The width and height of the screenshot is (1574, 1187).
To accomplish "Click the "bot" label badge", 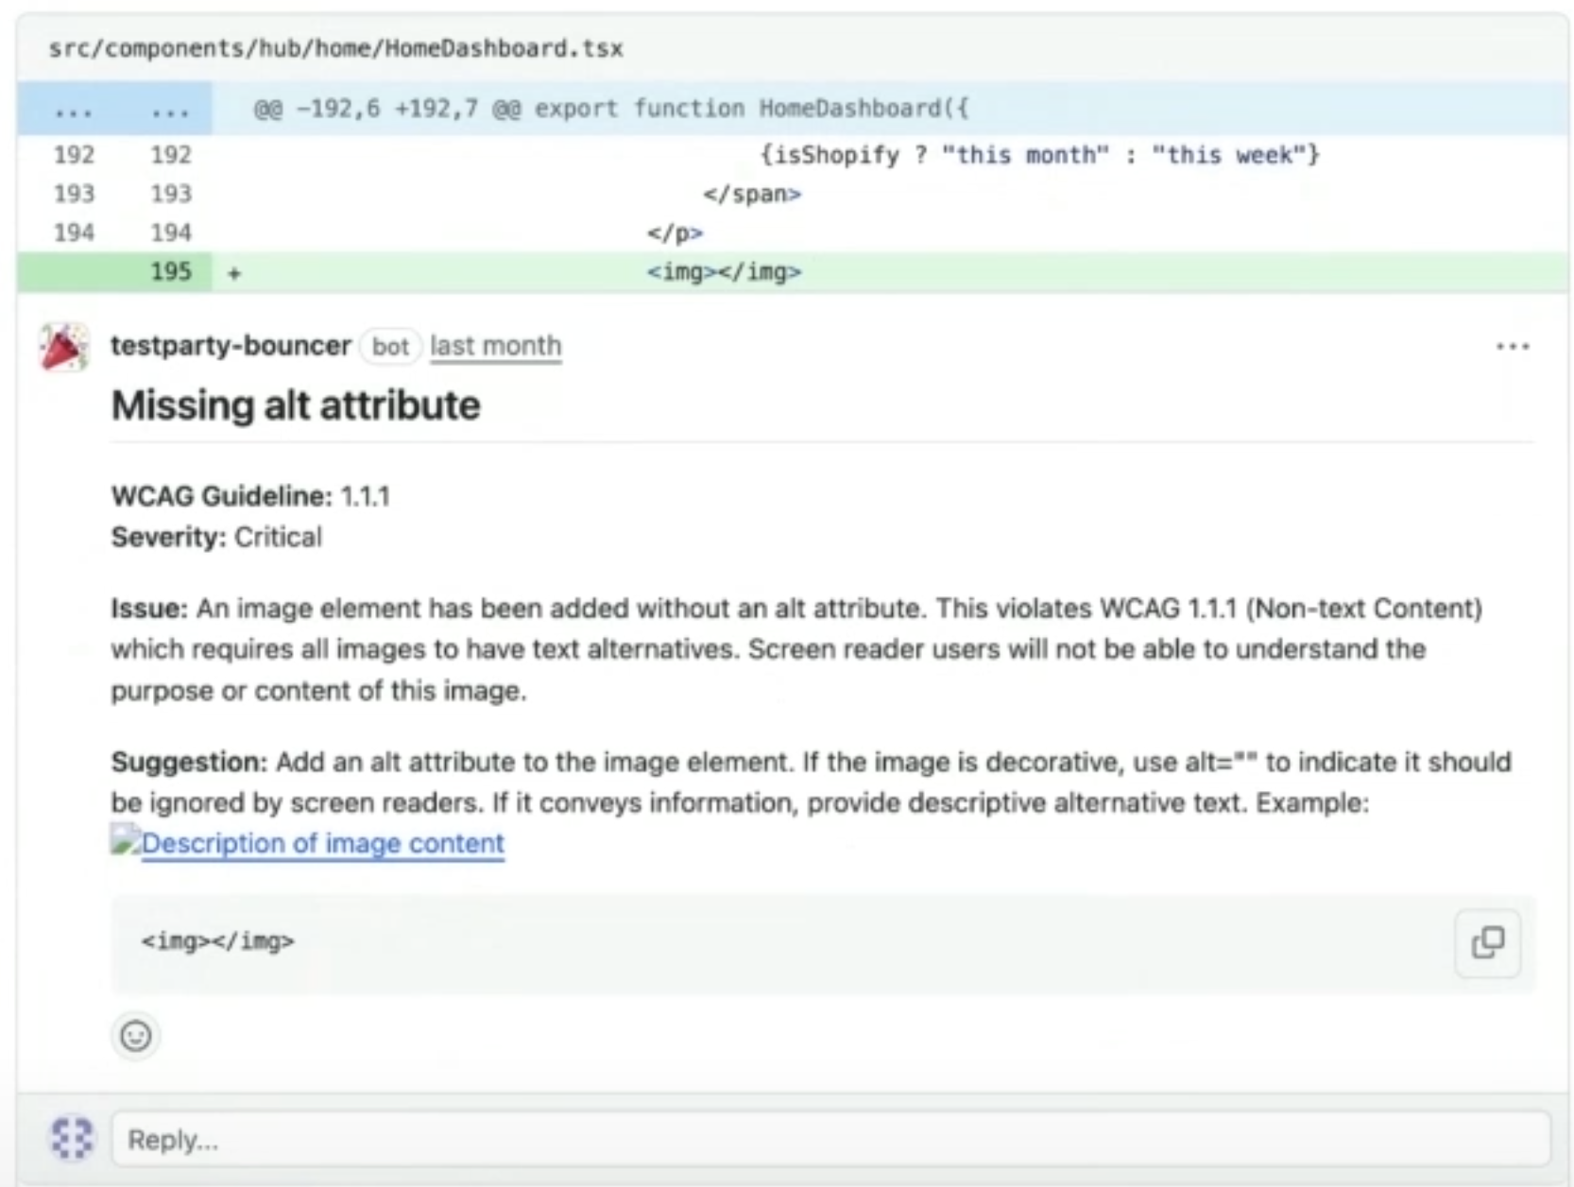I will pyautogui.click(x=390, y=347).
